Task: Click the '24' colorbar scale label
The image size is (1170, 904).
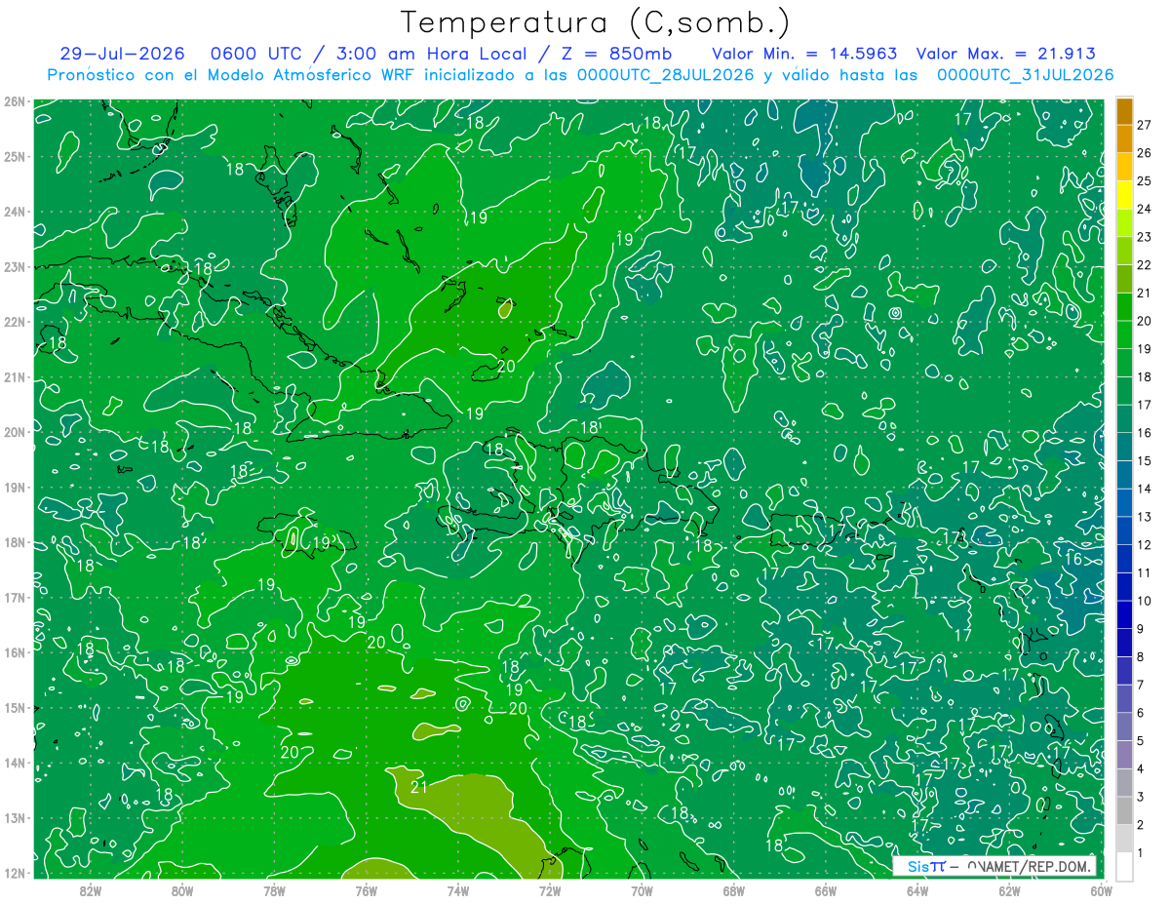Action: click(1145, 209)
